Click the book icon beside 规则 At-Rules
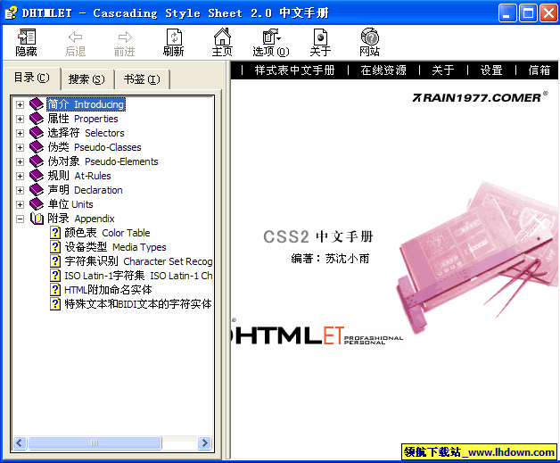560x463 pixels. 37,176
